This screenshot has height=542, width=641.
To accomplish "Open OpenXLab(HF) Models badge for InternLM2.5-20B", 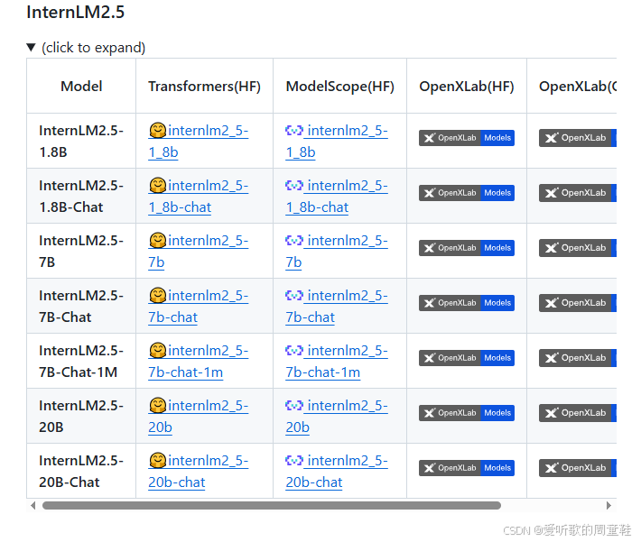I will (467, 413).
